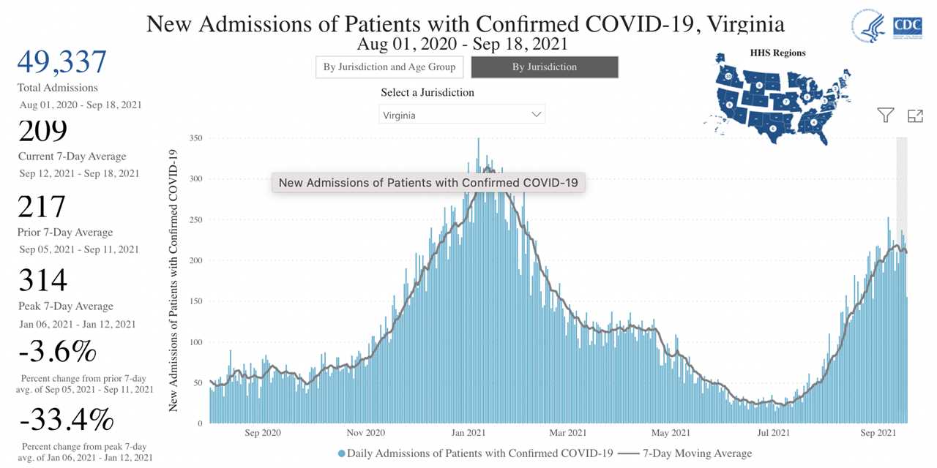
Task: Toggle the By Jurisdiction view button
Action: point(545,67)
